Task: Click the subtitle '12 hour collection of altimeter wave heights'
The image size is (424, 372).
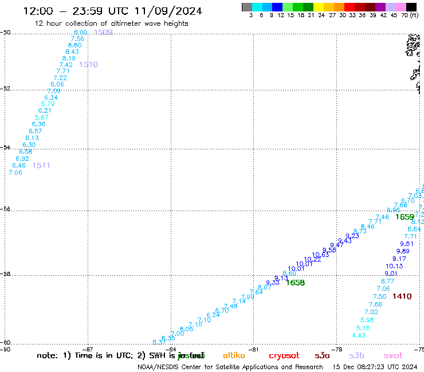Action: click(x=111, y=23)
